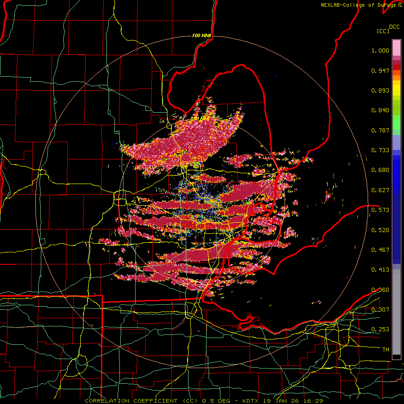Click the 0.733 scale value

[x=380, y=150]
